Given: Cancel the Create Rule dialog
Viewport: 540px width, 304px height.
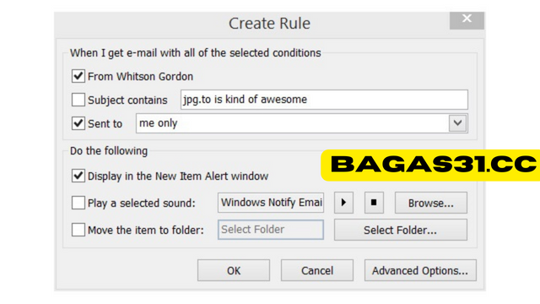Looking at the screenshot, I should 317,270.
